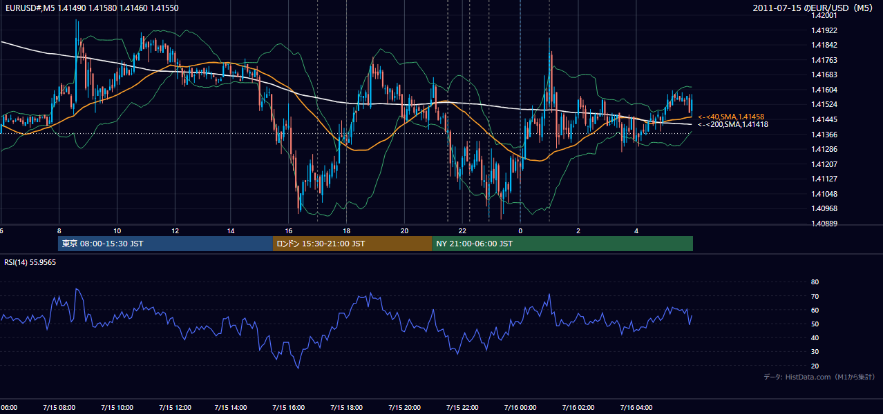Click hour label 14 under the price chart
Image resolution: width=883 pixels, height=414 pixels.
coord(232,230)
